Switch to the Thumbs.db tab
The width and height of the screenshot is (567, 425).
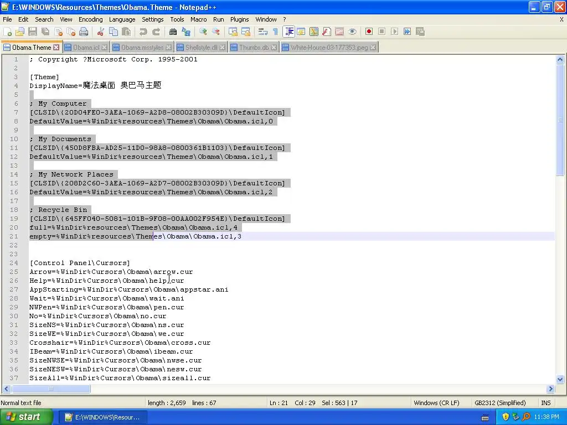[x=254, y=48]
